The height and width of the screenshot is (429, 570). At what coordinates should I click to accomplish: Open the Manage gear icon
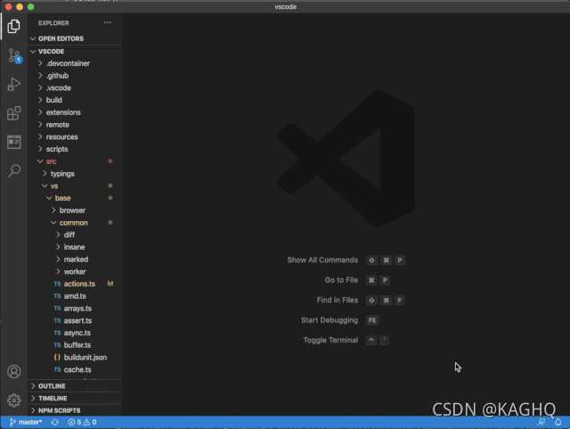[x=14, y=400]
